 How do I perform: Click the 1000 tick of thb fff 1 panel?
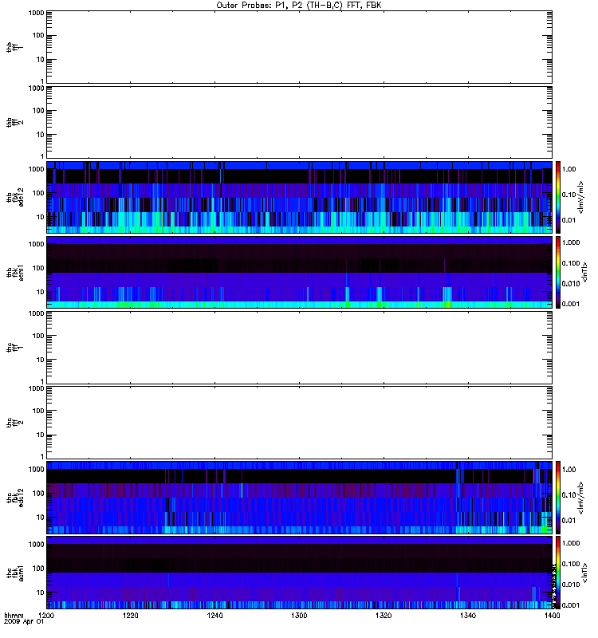36,13
